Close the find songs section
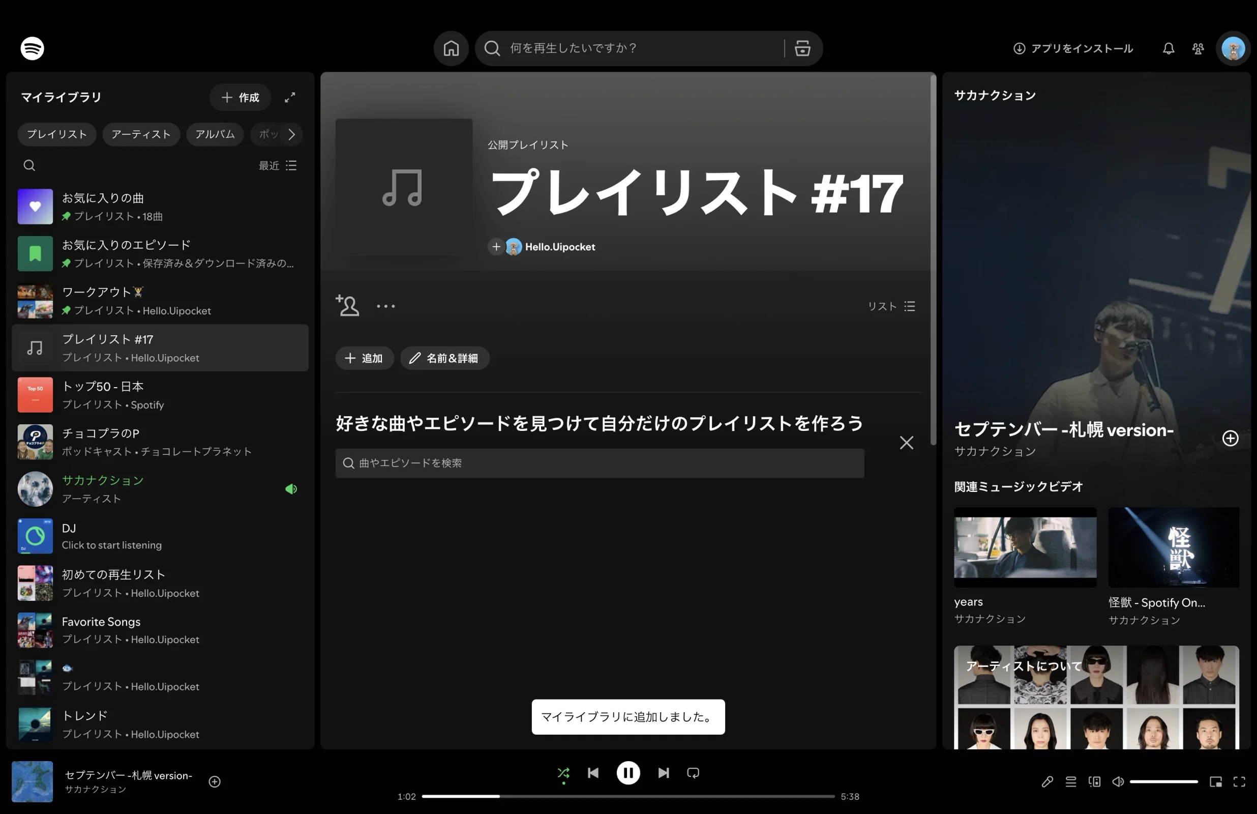Viewport: 1257px width, 814px height. 906,443
